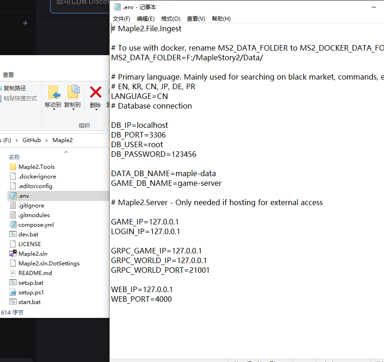
Task: Place cursor on DB_PASSWORD=123456 line
Action: [x=153, y=154]
